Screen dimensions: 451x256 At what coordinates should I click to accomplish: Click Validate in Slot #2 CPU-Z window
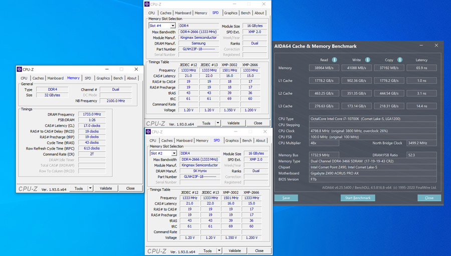235,250
